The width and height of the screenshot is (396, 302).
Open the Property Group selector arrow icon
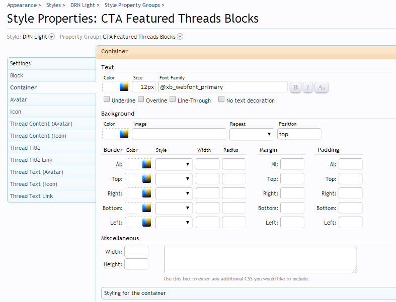click(x=180, y=37)
